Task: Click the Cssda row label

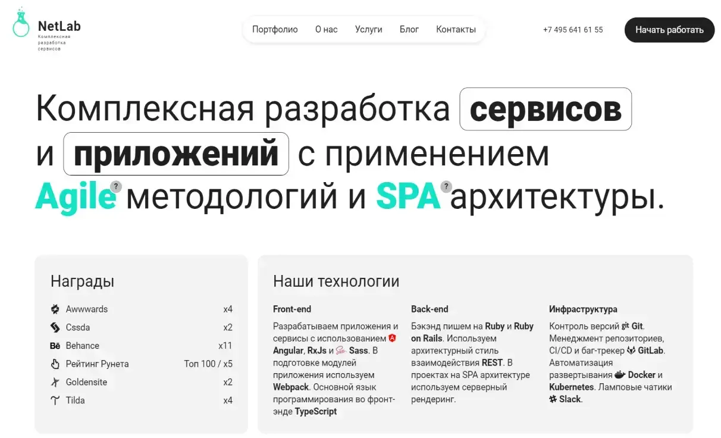Action: click(x=78, y=327)
